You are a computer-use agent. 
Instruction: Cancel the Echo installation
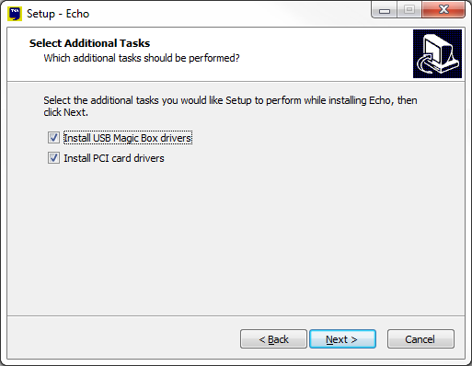420,339
